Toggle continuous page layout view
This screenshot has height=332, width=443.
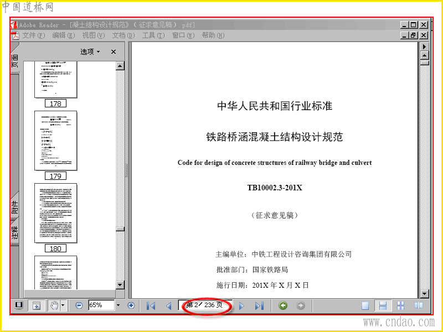(x=383, y=305)
